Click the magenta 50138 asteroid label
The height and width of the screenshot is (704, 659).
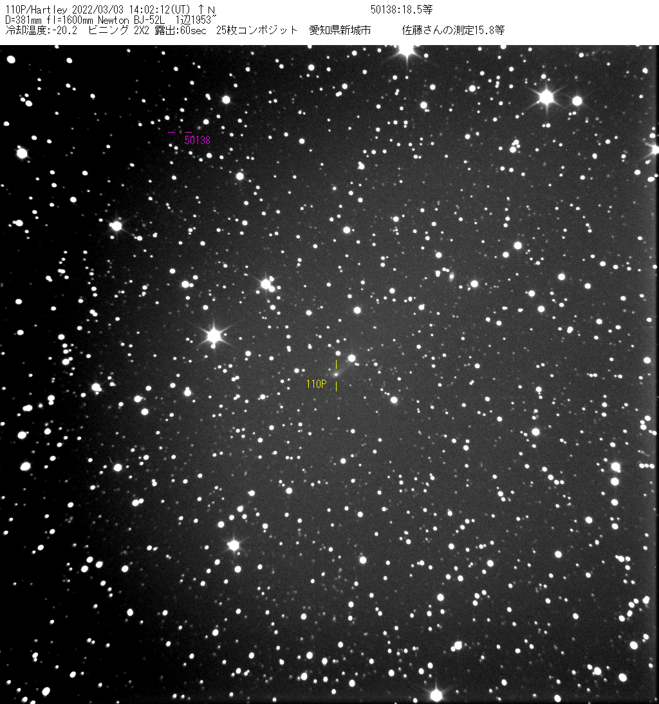[x=198, y=140]
